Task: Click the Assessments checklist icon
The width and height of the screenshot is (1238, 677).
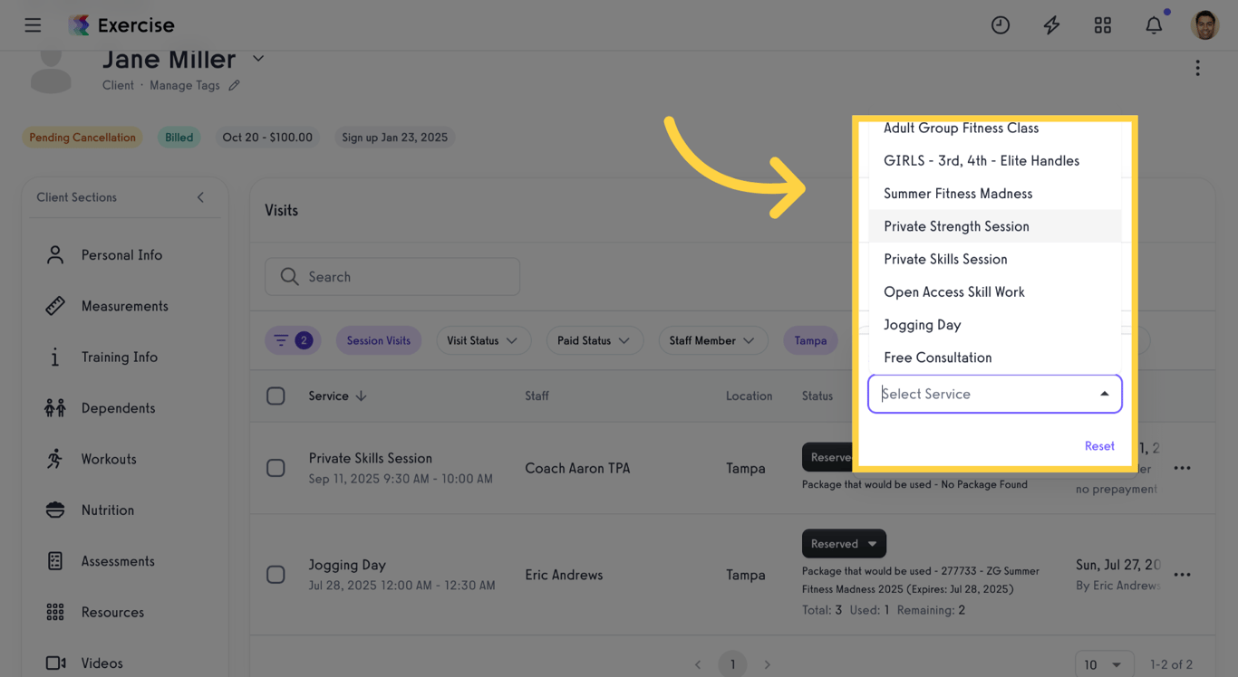Action: pos(55,561)
